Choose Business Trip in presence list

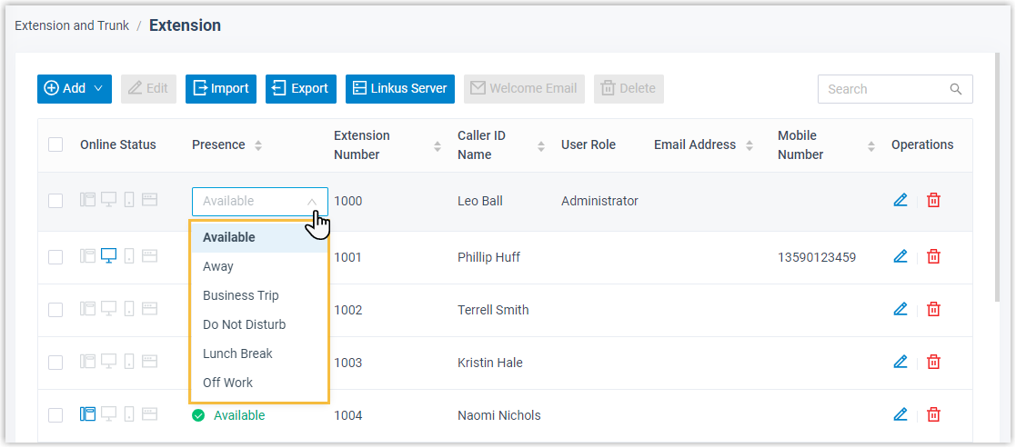coord(259,295)
